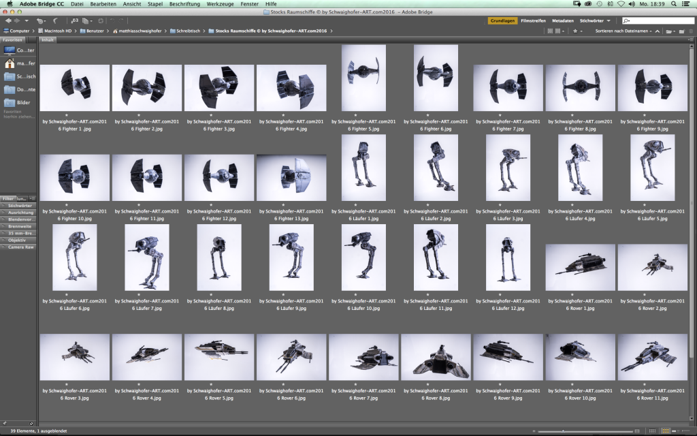Open the Schreibtisch favorite folder
This screenshot has height=436, width=697.
click(x=10, y=76)
